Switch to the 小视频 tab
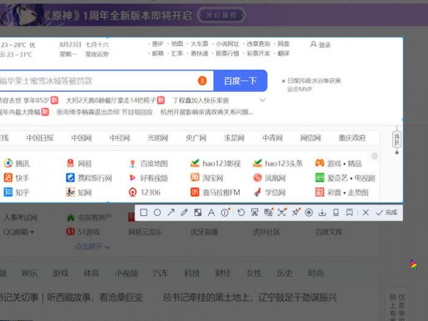This screenshot has height=321, width=428. (126, 273)
